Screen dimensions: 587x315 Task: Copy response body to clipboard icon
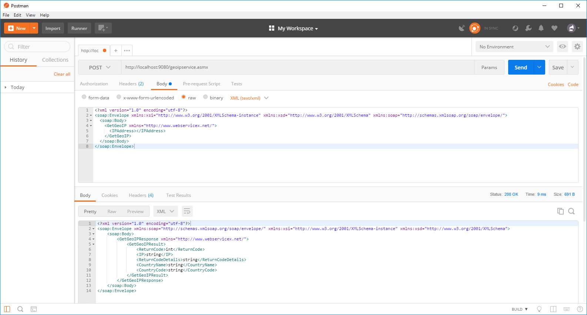click(x=560, y=211)
